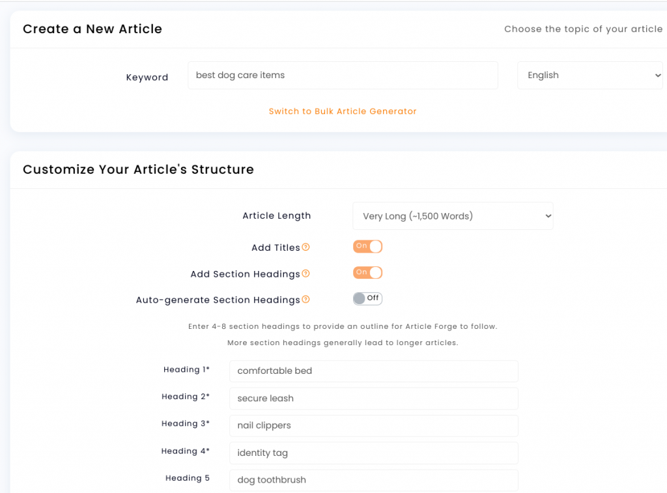Click Heading 2 field containing secure leash
Screen dimensions: 667x493
373,399
